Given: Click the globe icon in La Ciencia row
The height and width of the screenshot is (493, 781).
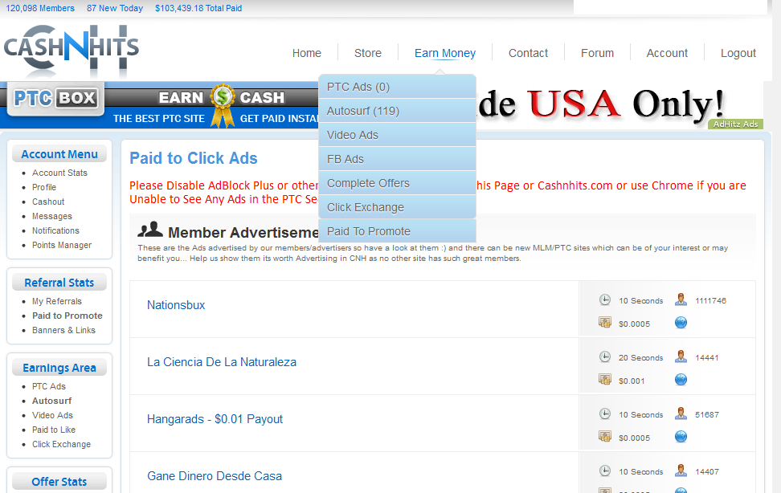Looking at the screenshot, I should click(681, 380).
